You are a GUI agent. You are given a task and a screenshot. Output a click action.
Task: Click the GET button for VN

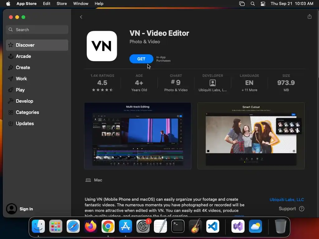point(141,59)
